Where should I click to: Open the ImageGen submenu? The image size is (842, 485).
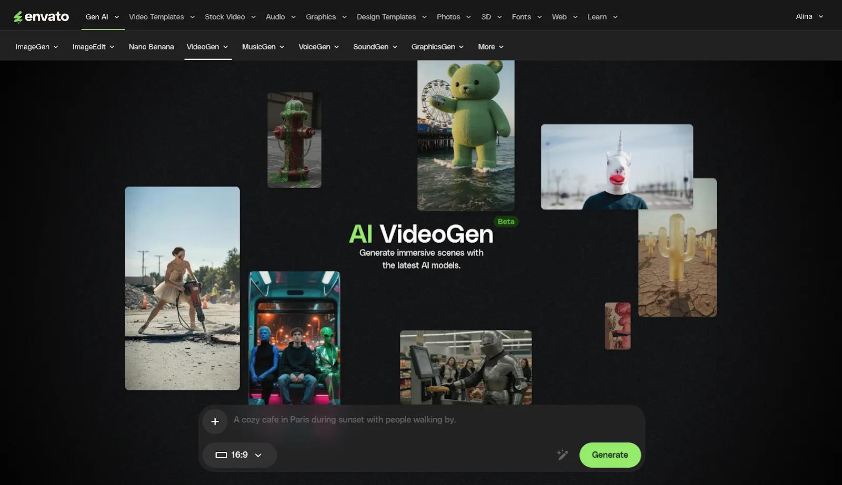tap(37, 47)
